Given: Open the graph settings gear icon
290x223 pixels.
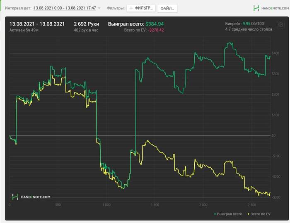Looking at the screenshot, I should point(280,24).
